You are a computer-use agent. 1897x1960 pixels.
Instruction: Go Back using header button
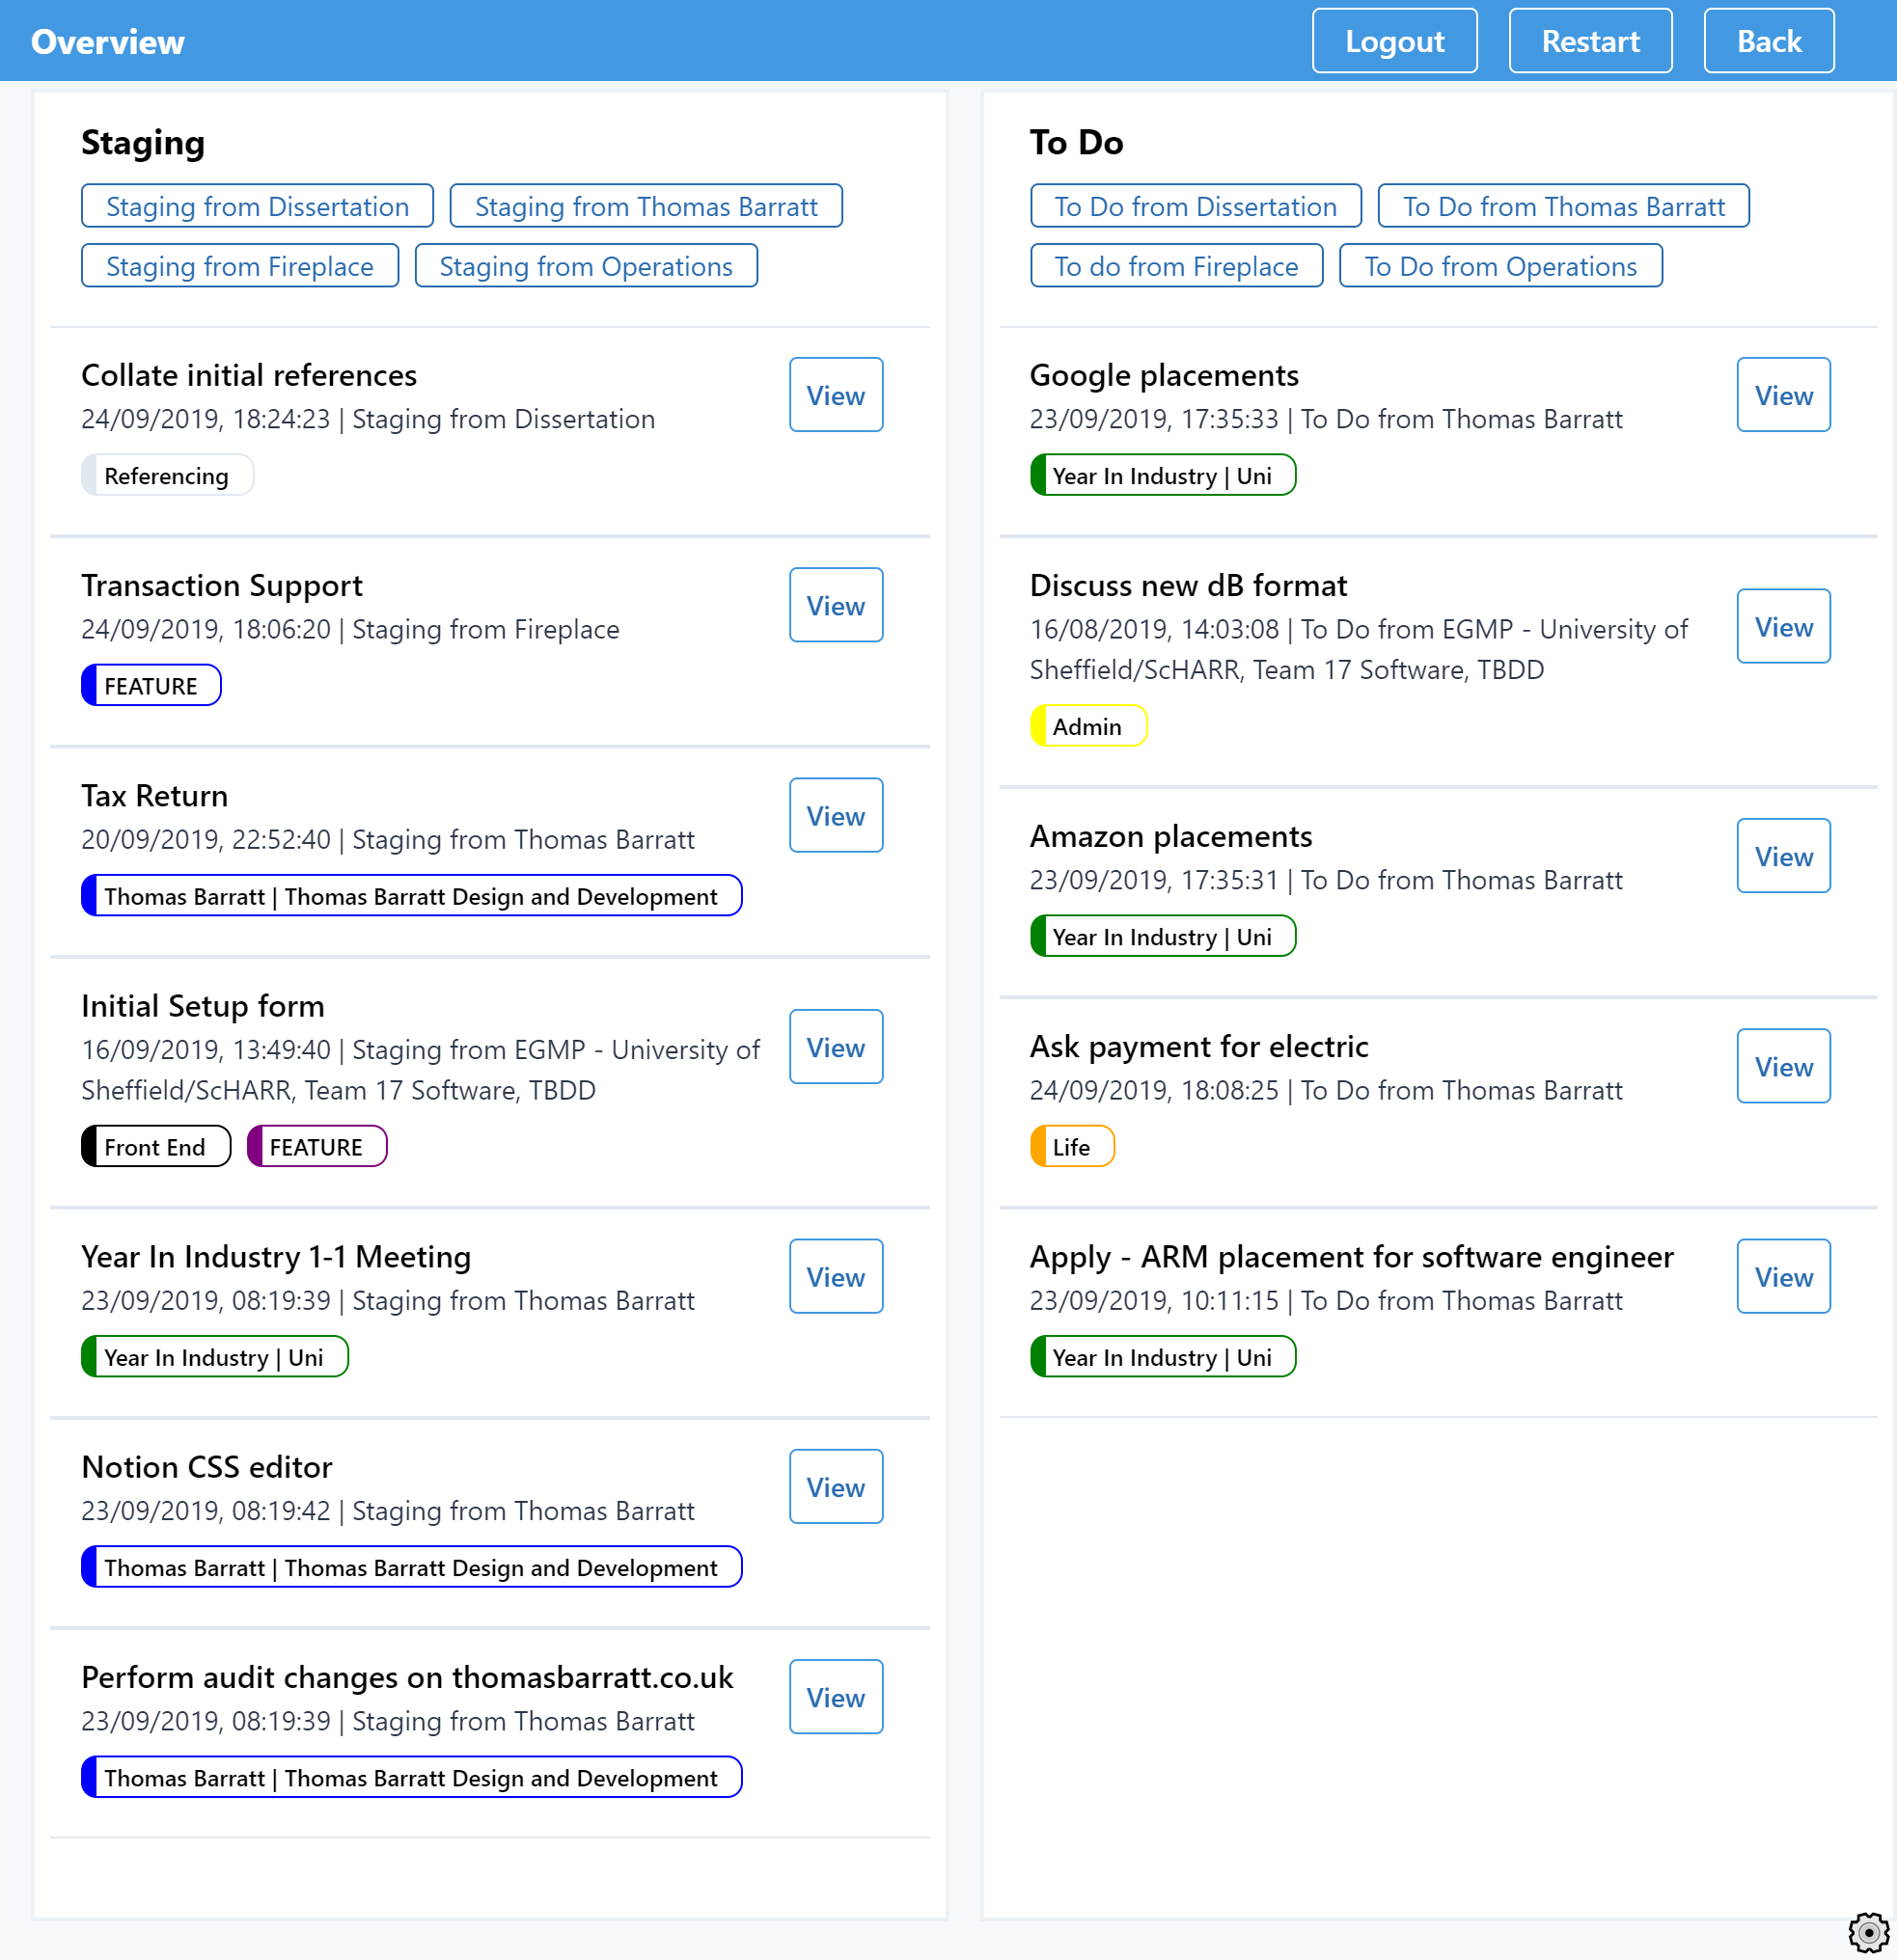(1768, 41)
